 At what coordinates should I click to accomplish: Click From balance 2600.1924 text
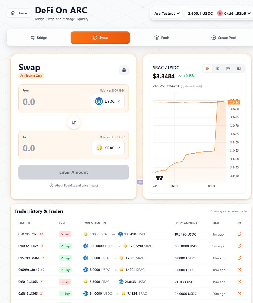tap(112, 90)
